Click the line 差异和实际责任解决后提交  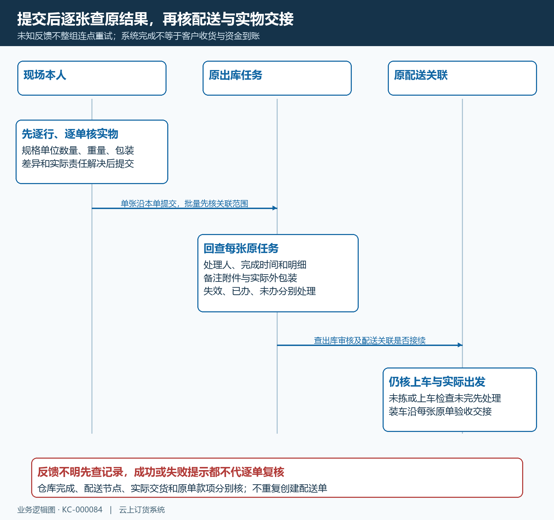tap(78, 164)
